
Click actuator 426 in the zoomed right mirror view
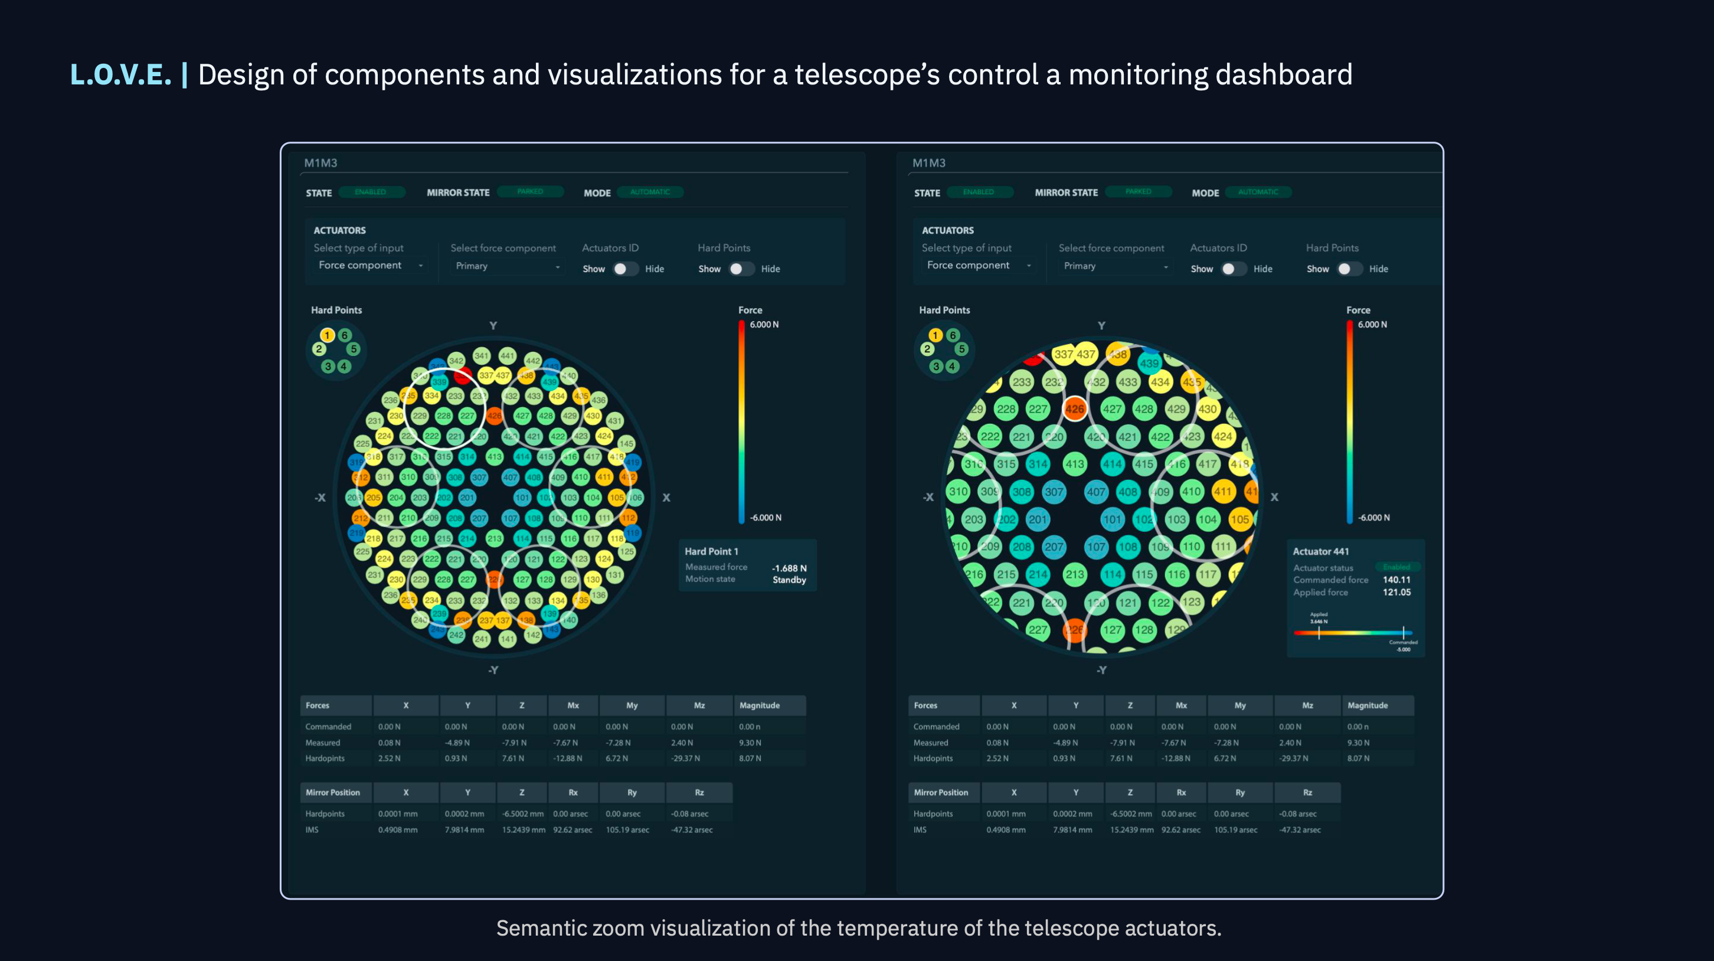click(x=1075, y=408)
